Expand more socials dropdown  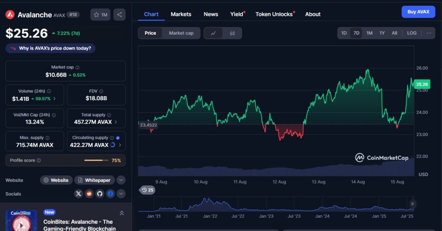[121, 194]
